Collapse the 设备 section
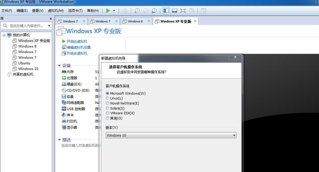319x172 pixels. [59, 65]
